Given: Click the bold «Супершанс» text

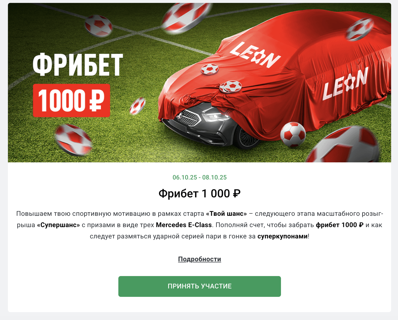Looking at the screenshot, I should point(58,225).
